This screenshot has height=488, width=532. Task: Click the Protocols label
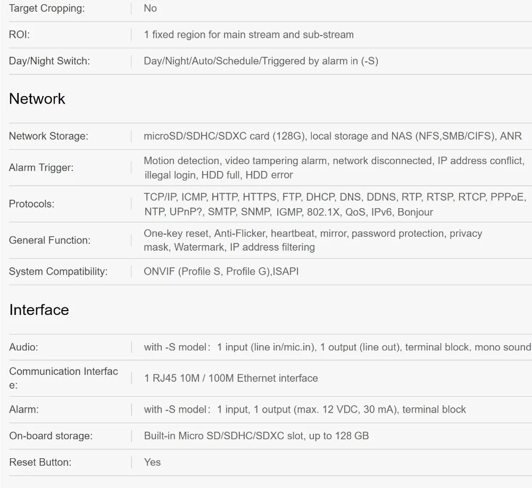click(31, 204)
